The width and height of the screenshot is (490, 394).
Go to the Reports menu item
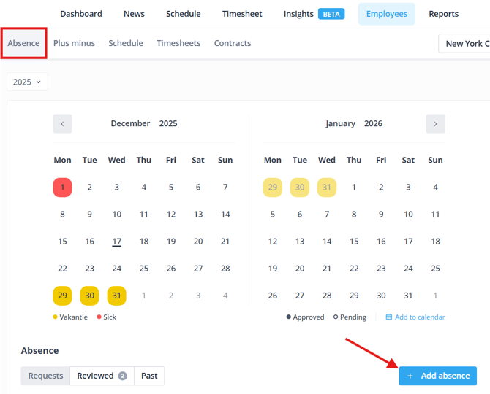pos(443,14)
